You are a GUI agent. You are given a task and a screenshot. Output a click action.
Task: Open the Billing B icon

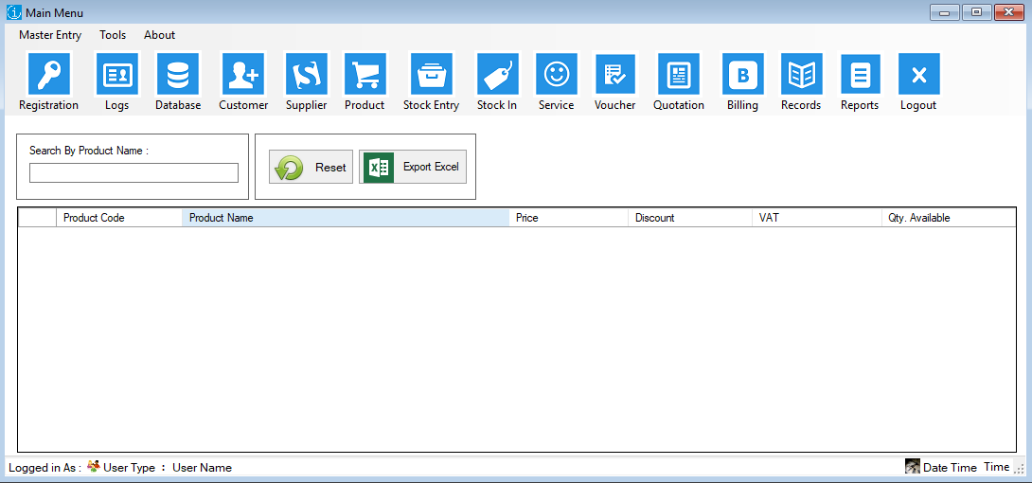pos(743,74)
